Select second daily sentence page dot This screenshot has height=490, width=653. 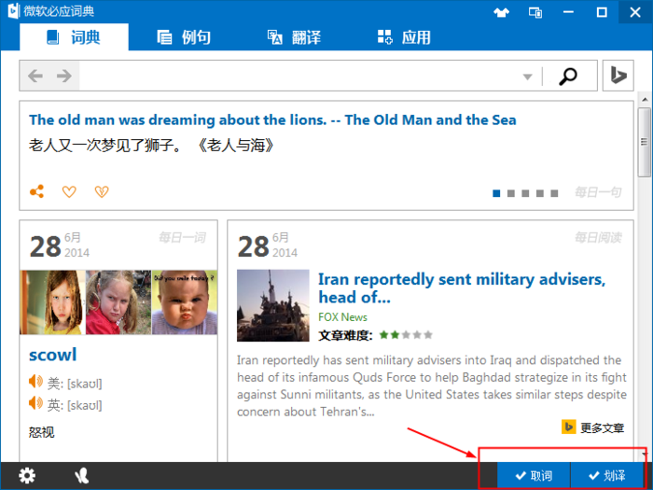[511, 193]
